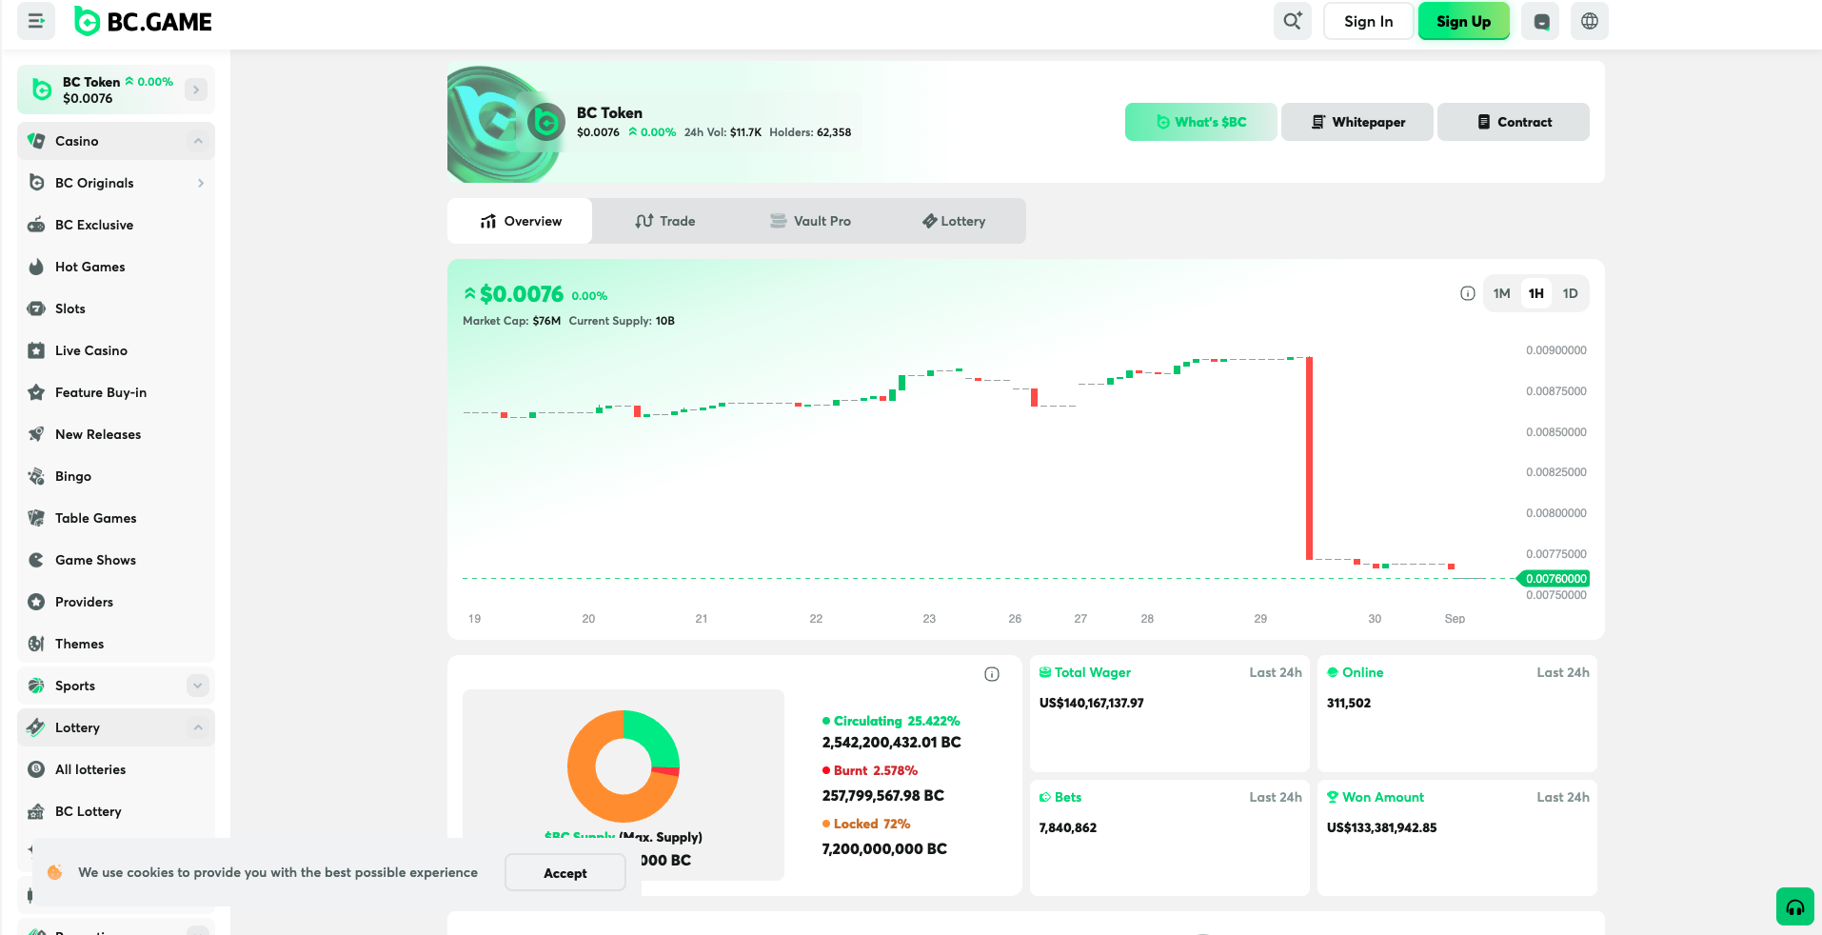
Task: Click the Bets value 7,840,862
Action: [1068, 827]
